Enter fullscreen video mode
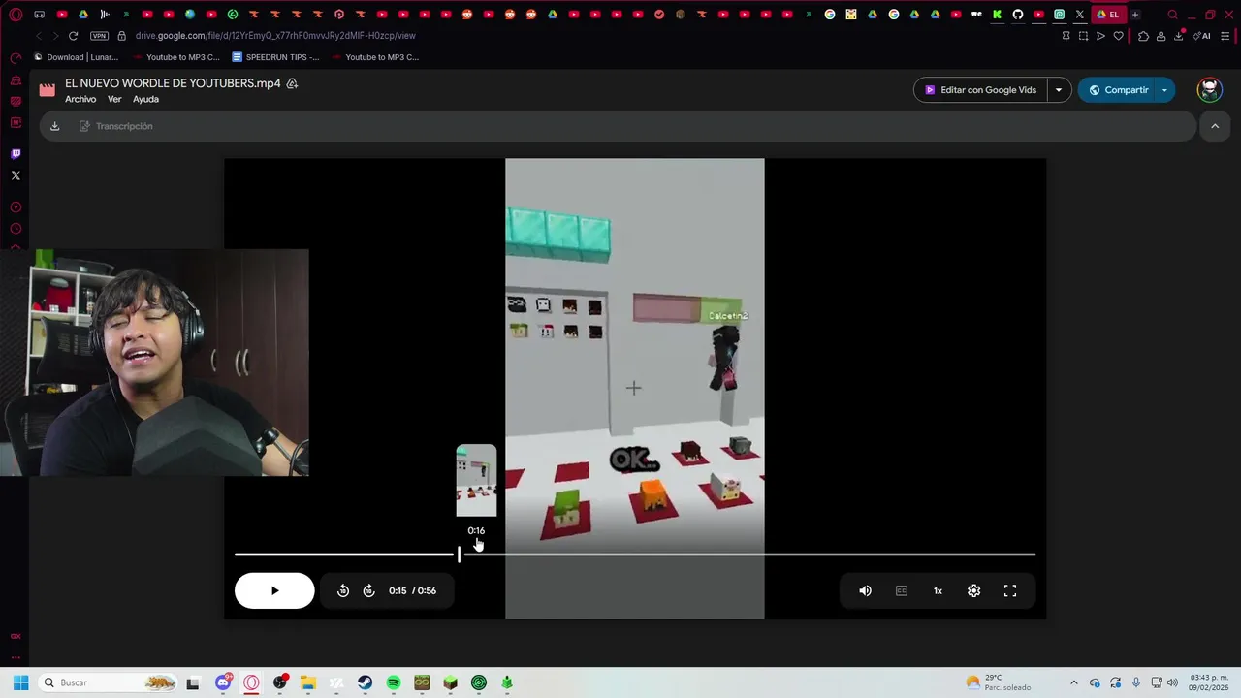This screenshot has height=698, width=1241. (x=1010, y=590)
